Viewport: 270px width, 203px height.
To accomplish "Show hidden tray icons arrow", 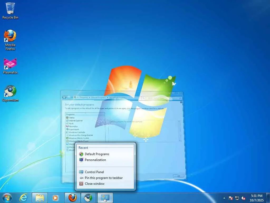I will 224,198.
